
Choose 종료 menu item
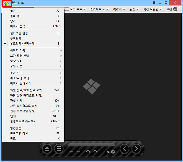click(33, 139)
